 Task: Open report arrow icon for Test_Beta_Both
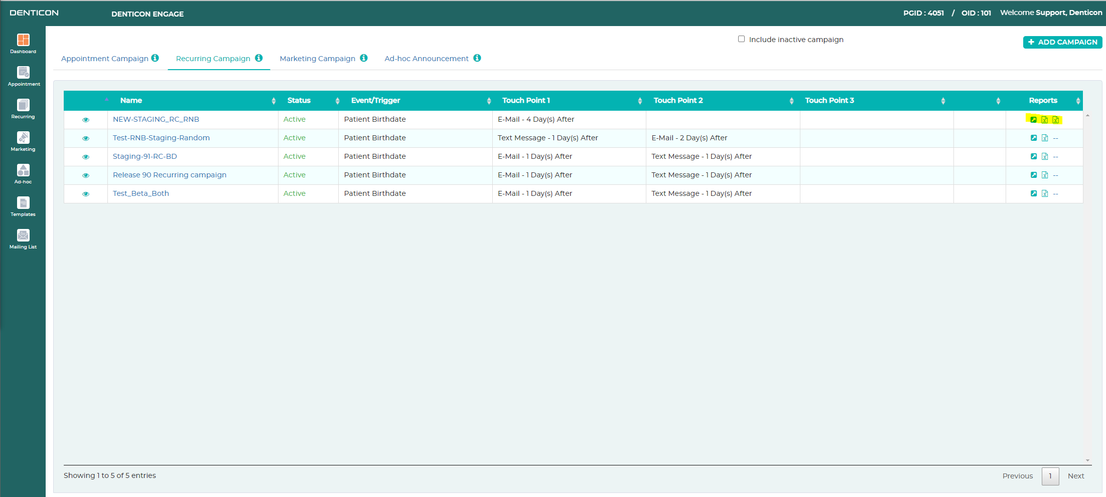click(1034, 193)
